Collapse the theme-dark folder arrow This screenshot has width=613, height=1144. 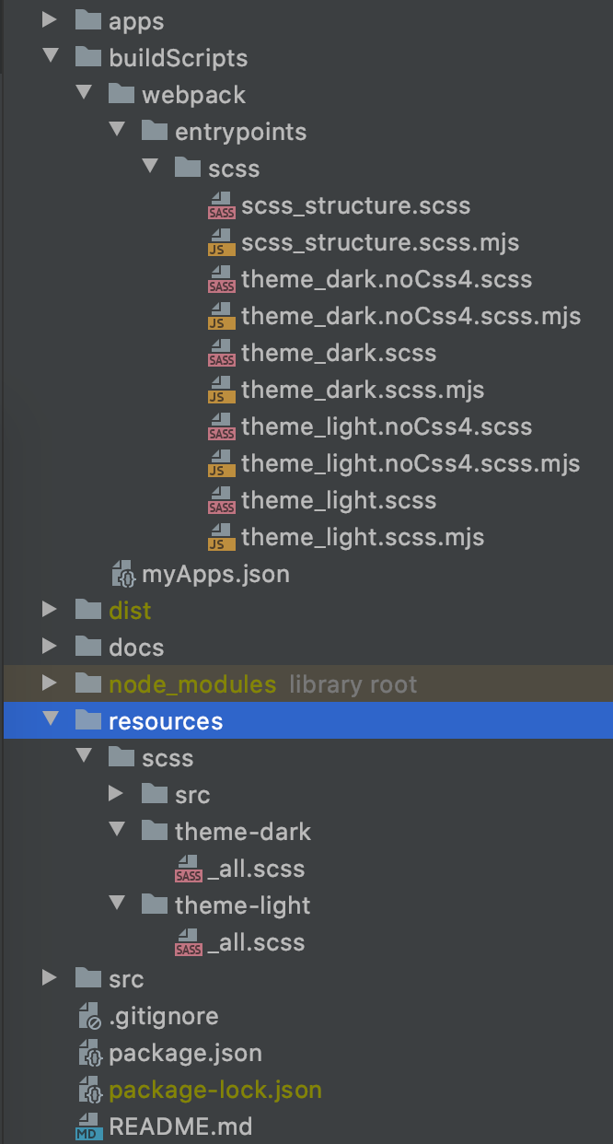[x=117, y=831]
